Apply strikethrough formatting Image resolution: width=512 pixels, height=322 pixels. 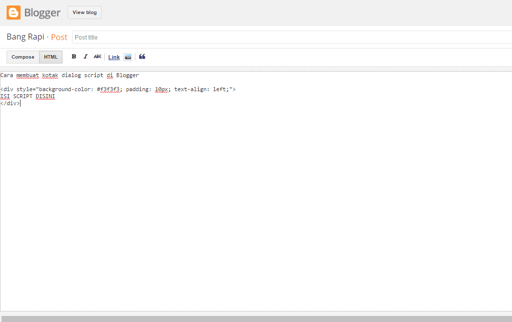[x=98, y=57]
